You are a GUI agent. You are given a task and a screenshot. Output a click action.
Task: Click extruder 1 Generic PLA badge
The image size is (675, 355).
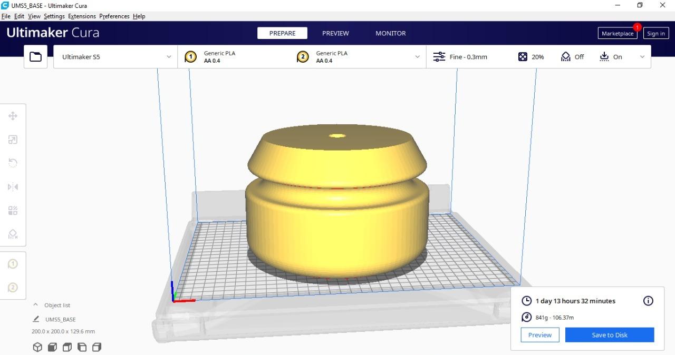190,57
